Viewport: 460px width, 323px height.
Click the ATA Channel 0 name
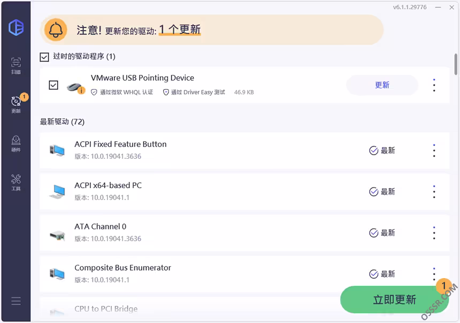tap(101, 227)
